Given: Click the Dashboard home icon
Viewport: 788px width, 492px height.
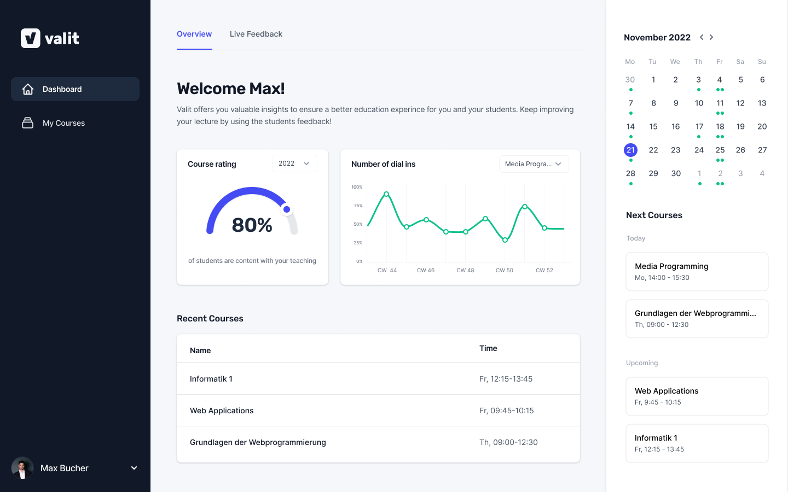Looking at the screenshot, I should 28,89.
